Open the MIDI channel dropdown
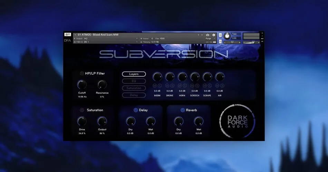The height and width of the screenshot is (172, 328). tap(106, 42)
